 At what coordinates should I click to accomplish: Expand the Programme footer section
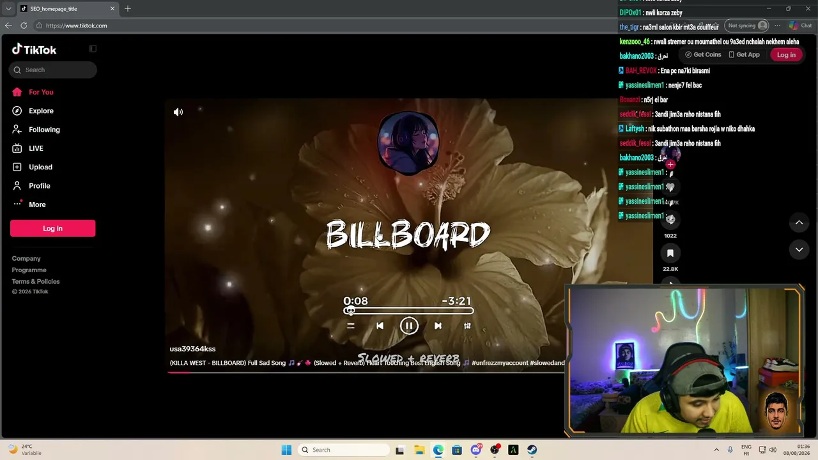(29, 270)
